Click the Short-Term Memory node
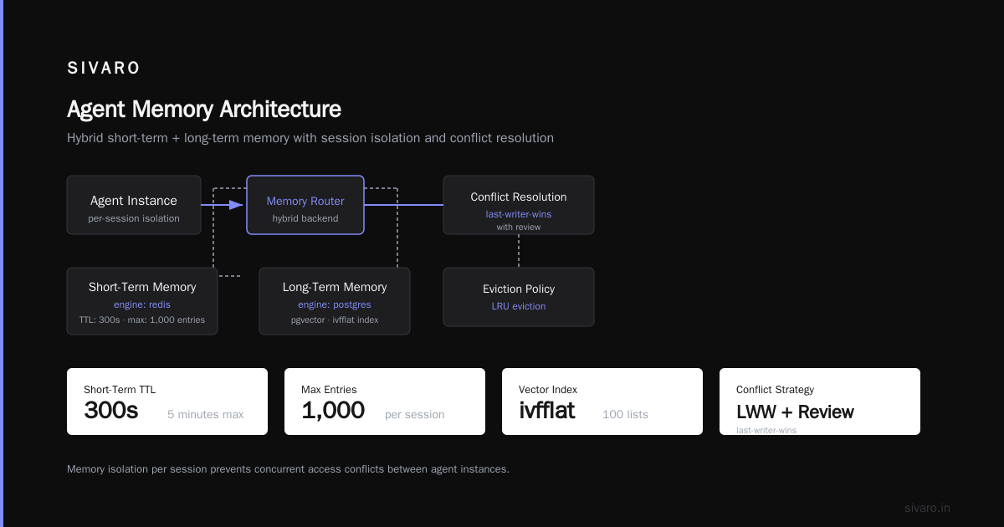This screenshot has width=1004, height=527. (x=142, y=301)
